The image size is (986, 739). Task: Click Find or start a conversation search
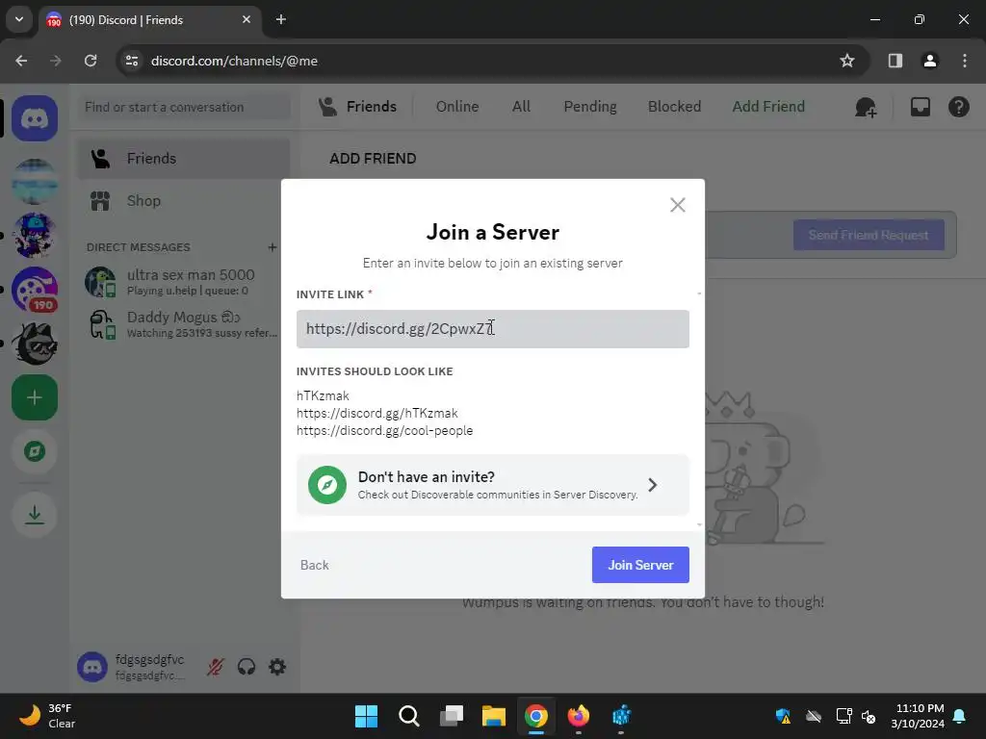tap(184, 107)
